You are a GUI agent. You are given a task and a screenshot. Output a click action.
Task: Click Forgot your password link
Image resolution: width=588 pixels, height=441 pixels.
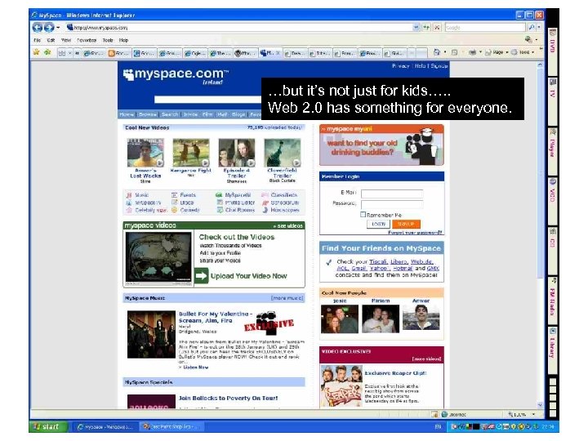415,233
